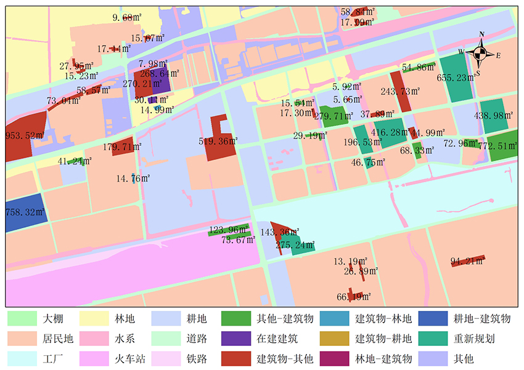Pick the 耕地-建筑物 blue legend swatch
The image size is (524, 370).
tap(432, 319)
